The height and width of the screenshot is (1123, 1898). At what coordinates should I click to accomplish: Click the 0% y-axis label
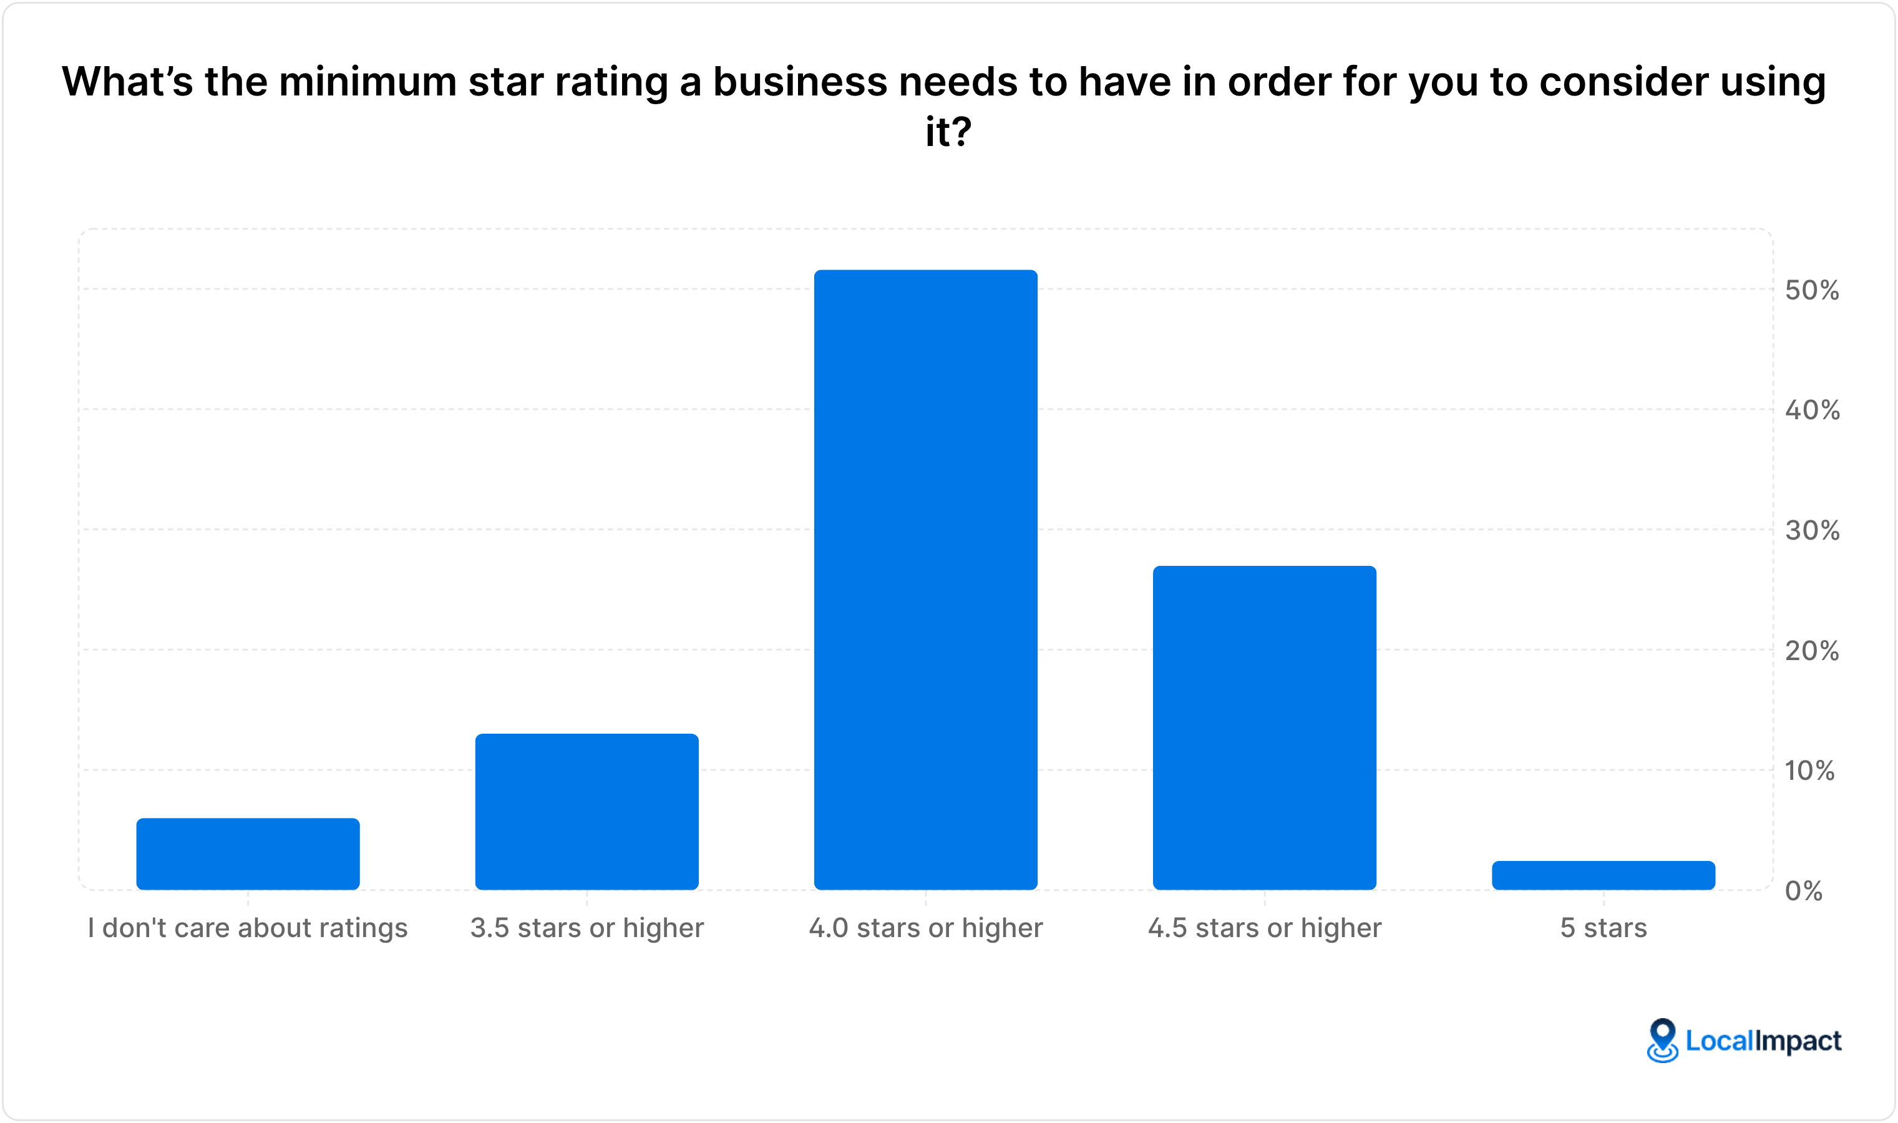pos(1803,892)
